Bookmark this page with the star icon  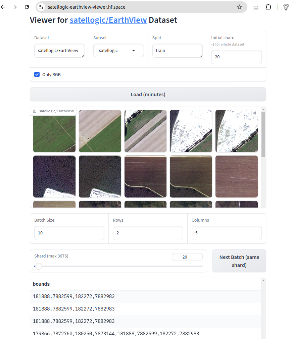tap(239, 7)
